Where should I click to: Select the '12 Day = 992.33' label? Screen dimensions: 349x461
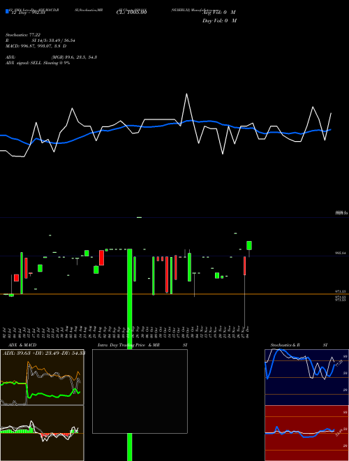point(28,13)
